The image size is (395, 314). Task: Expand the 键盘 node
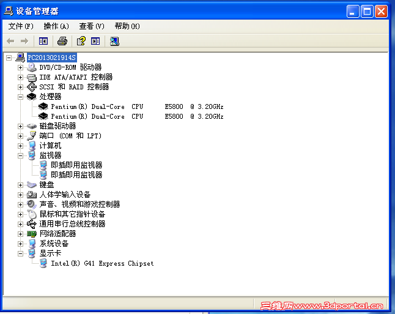pyautogui.click(x=20, y=185)
